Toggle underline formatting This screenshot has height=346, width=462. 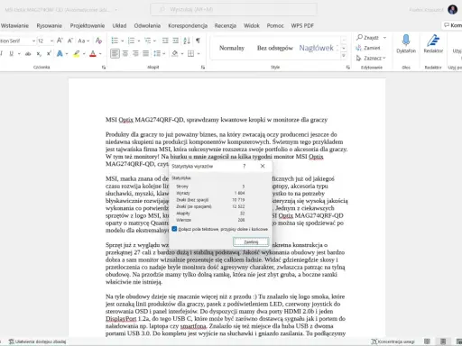(x=12, y=54)
